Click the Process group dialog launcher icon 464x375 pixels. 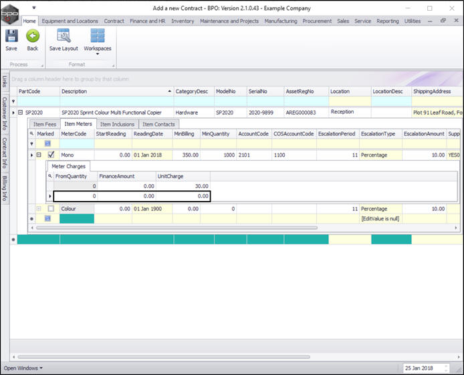click(x=42, y=64)
